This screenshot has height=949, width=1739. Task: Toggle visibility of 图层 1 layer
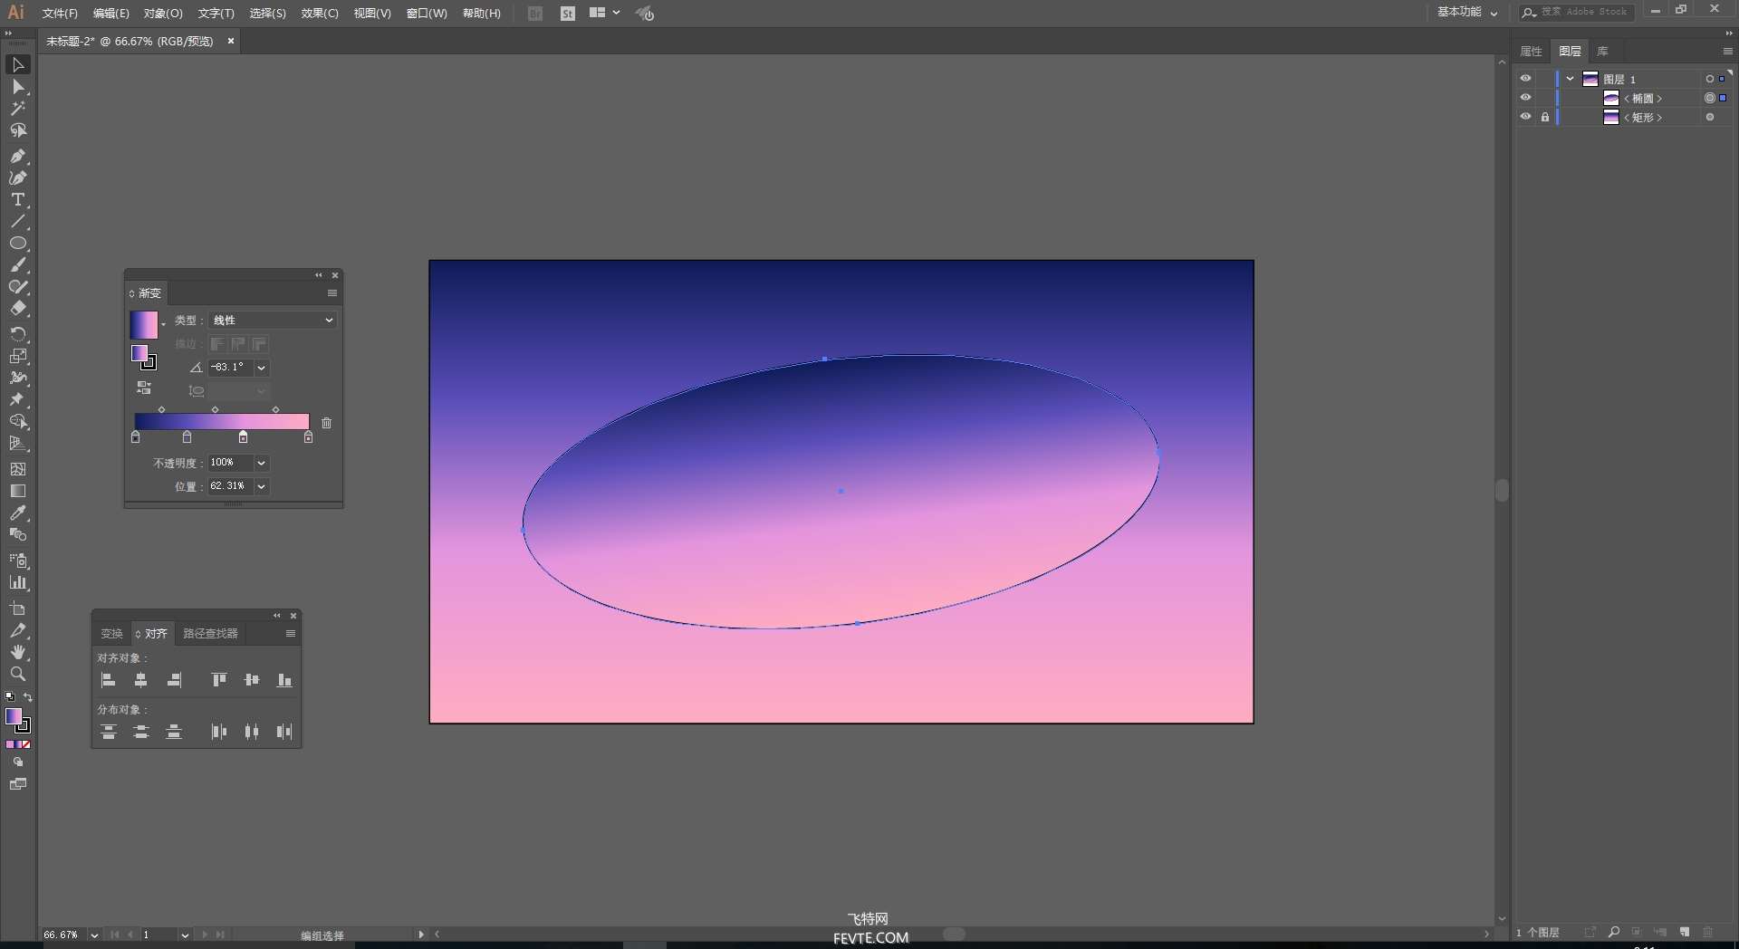pos(1525,79)
